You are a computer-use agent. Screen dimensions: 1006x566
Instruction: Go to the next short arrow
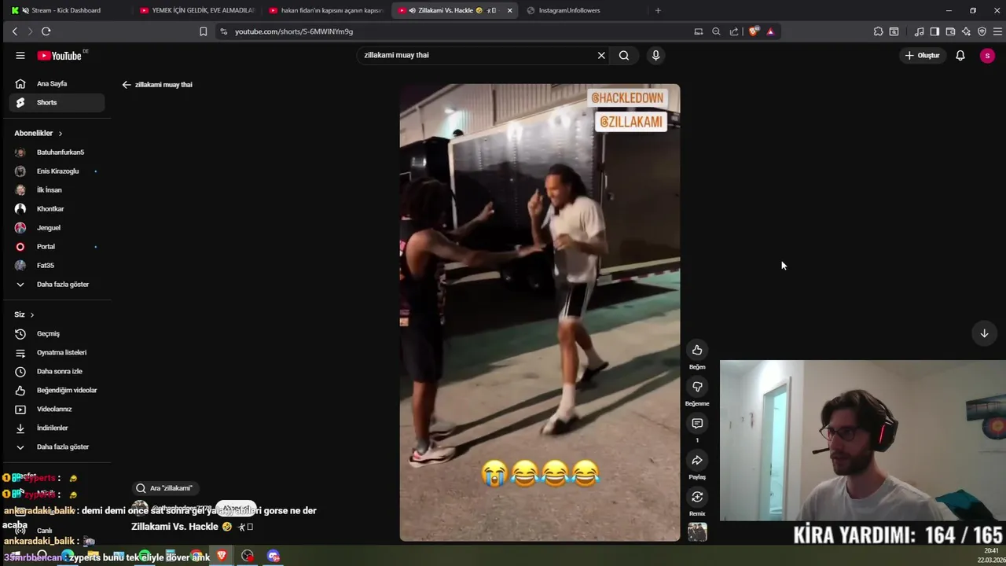click(984, 333)
